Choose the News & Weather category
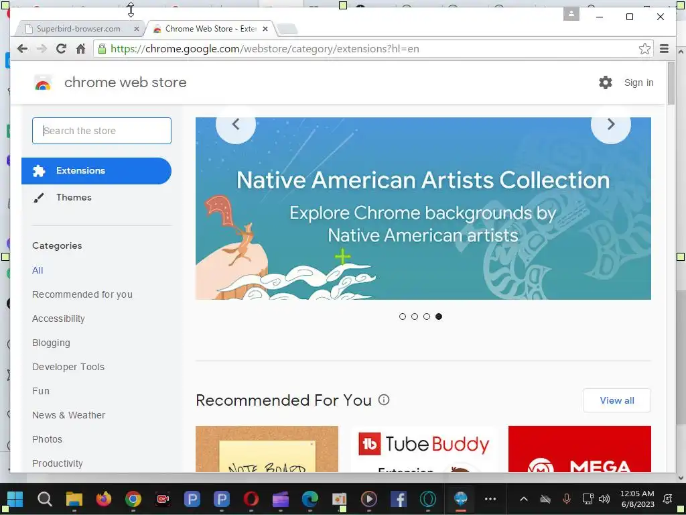Image resolution: width=686 pixels, height=515 pixels. pyautogui.click(x=69, y=414)
